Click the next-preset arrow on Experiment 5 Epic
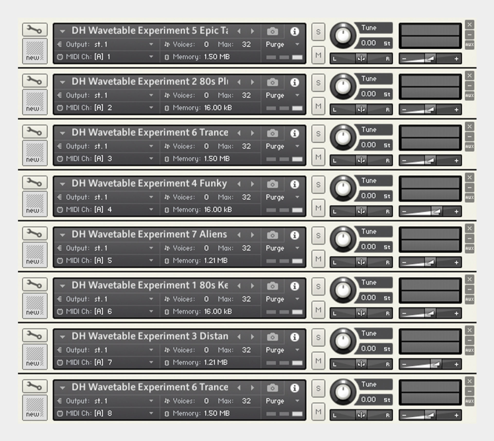This screenshot has height=441, width=494. click(x=253, y=31)
